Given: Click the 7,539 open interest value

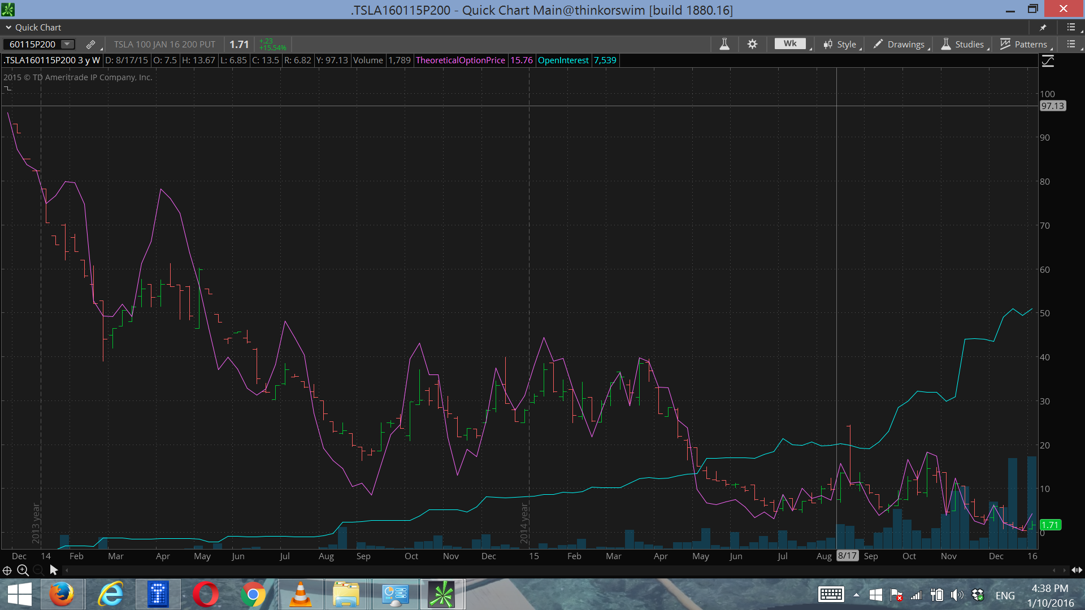Looking at the screenshot, I should coord(605,60).
